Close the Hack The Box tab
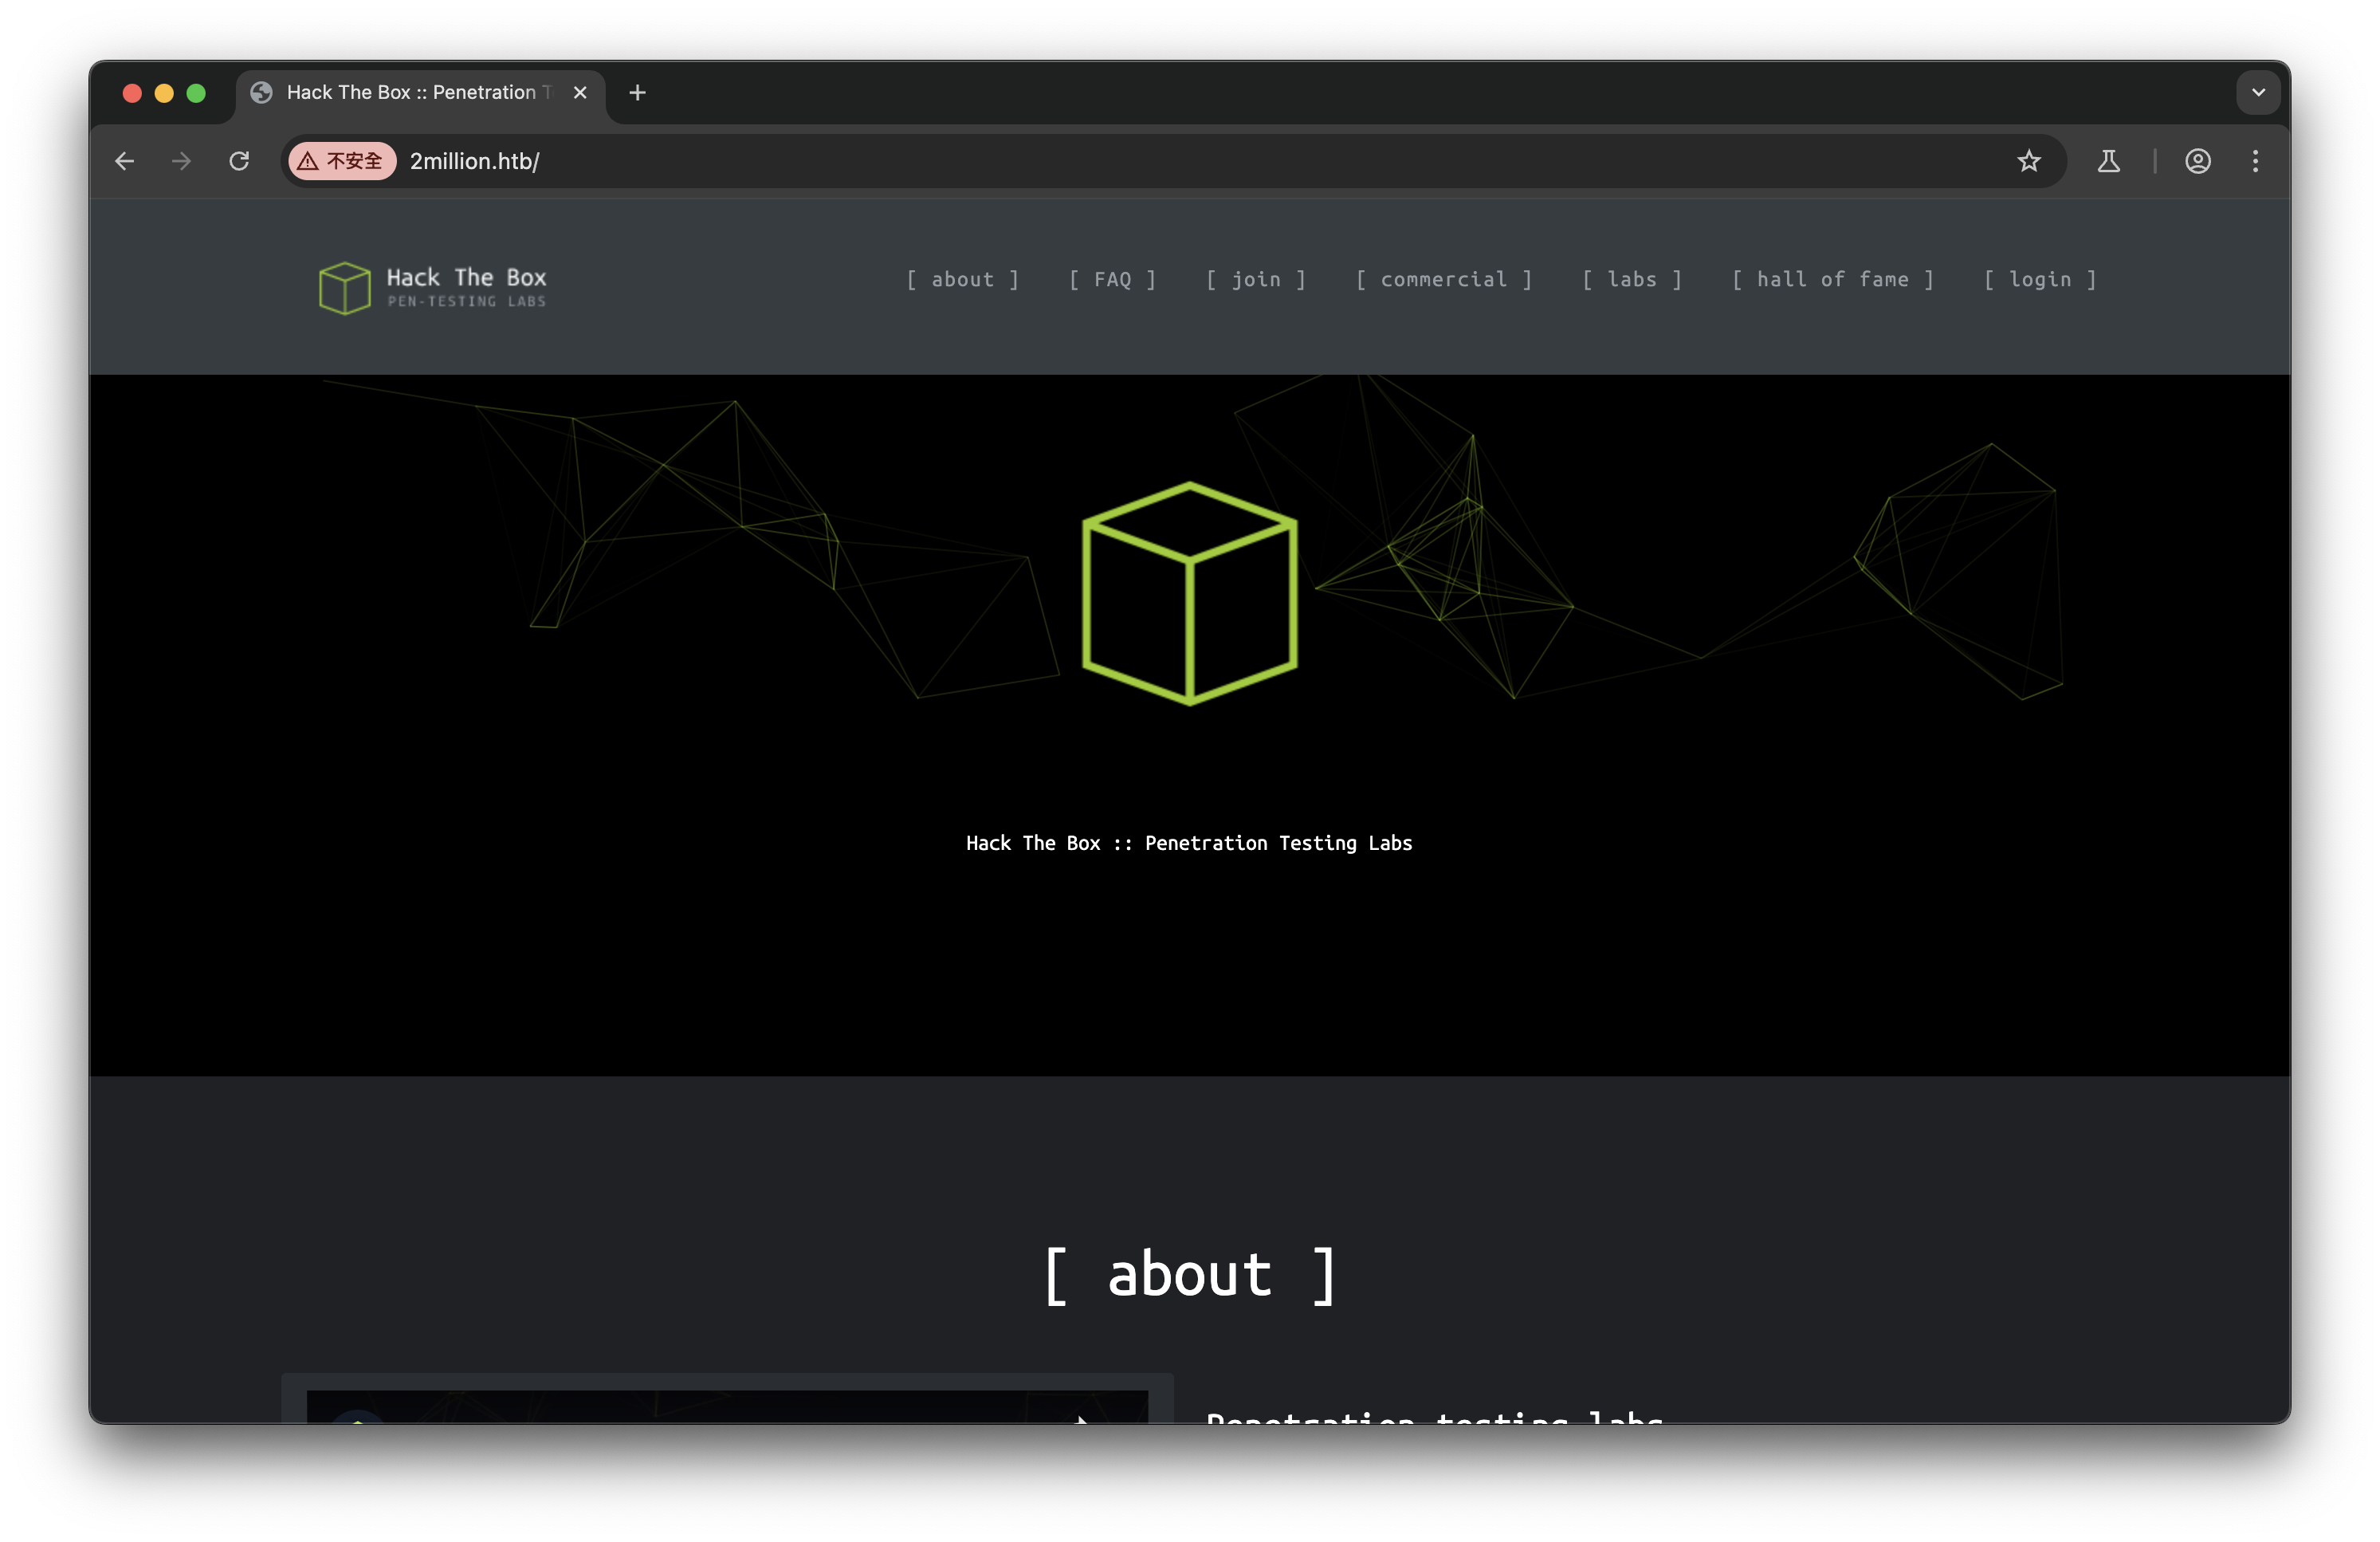Viewport: 2380px width, 1542px height. tap(580, 92)
